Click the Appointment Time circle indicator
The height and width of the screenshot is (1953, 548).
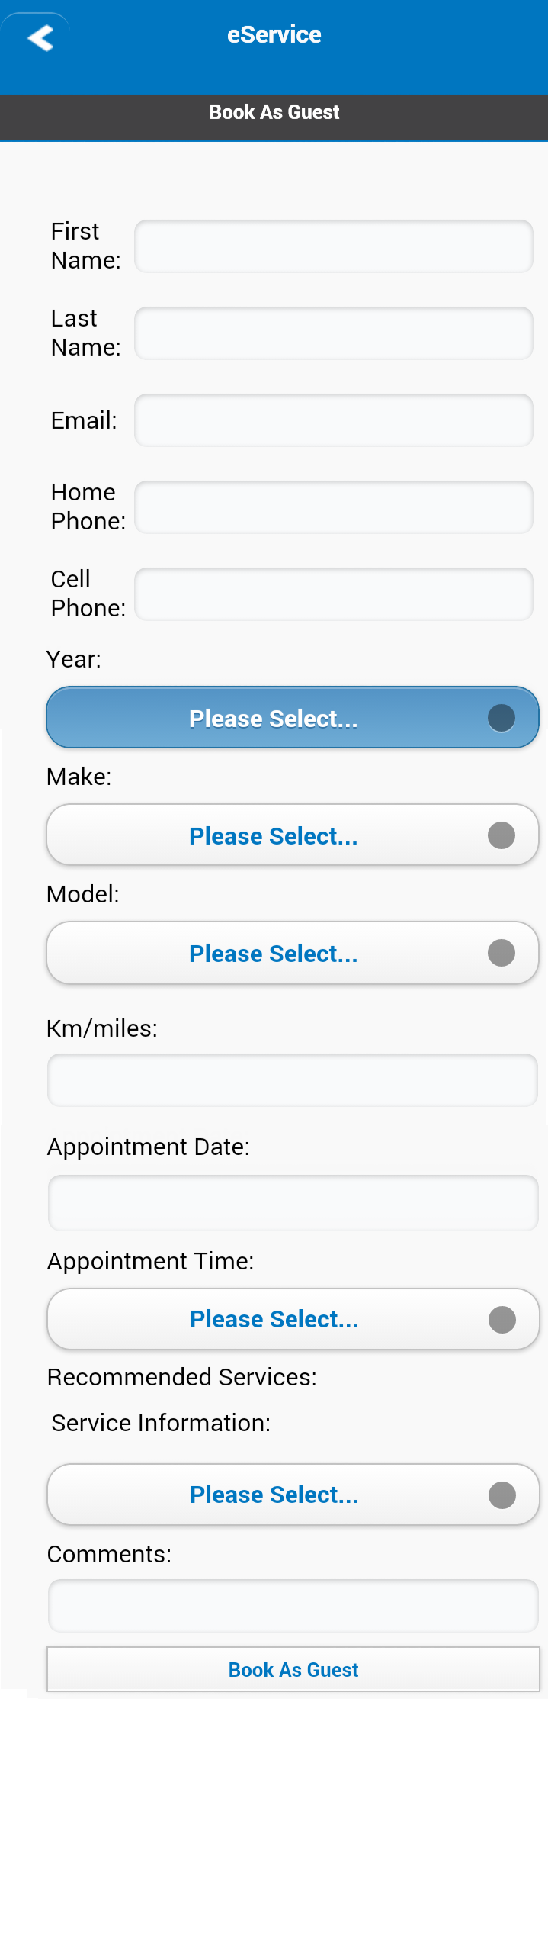(502, 1320)
